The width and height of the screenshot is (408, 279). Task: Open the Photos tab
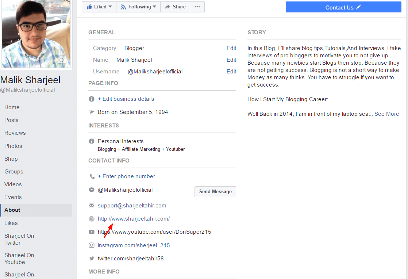13,146
